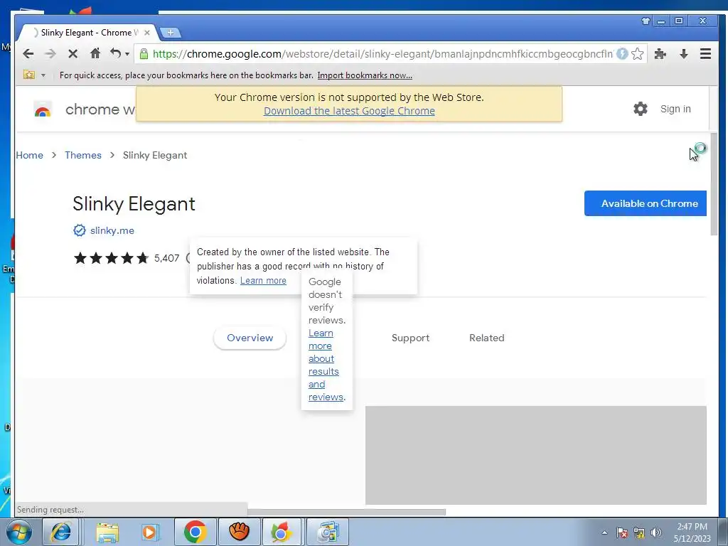Click the vertical page scrollbar thumb

[x=714, y=183]
